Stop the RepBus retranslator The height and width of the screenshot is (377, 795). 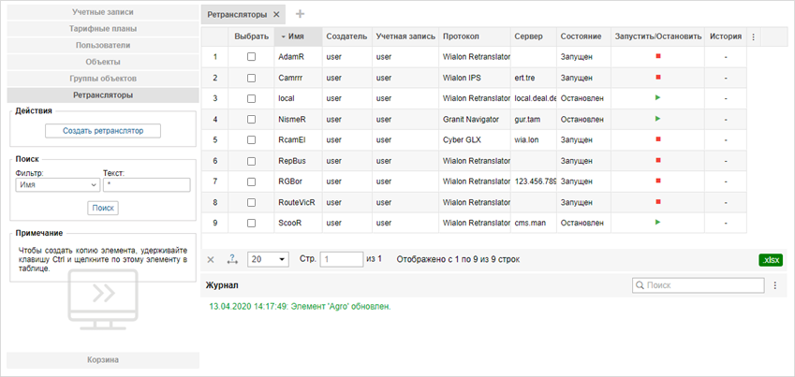click(x=657, y=160)
